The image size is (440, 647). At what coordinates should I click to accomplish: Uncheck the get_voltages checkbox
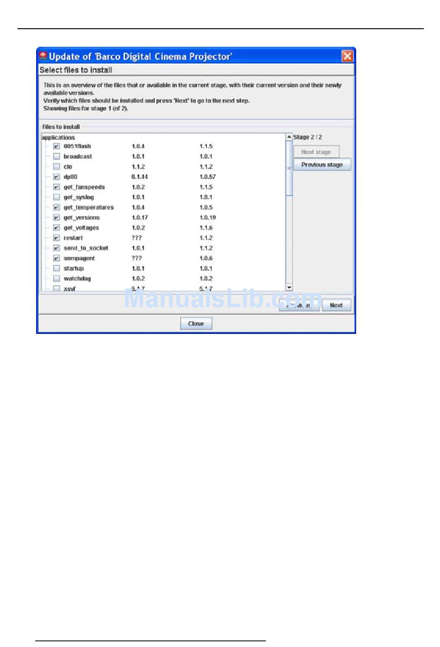[57, 228]
